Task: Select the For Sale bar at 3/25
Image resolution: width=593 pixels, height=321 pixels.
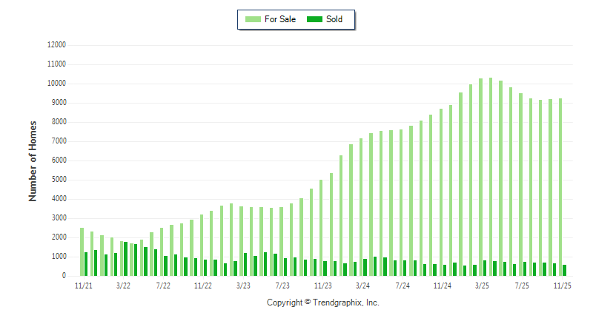Action: (x=480, y=177)
